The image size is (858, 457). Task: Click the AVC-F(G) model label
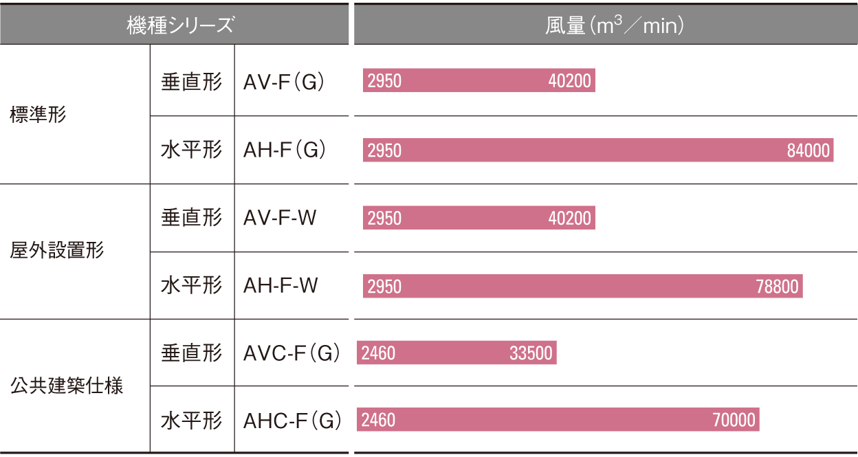pos(292,353)
